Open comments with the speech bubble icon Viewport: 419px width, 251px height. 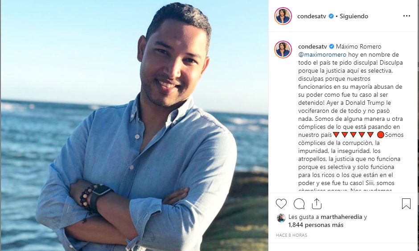click(299, 204)
